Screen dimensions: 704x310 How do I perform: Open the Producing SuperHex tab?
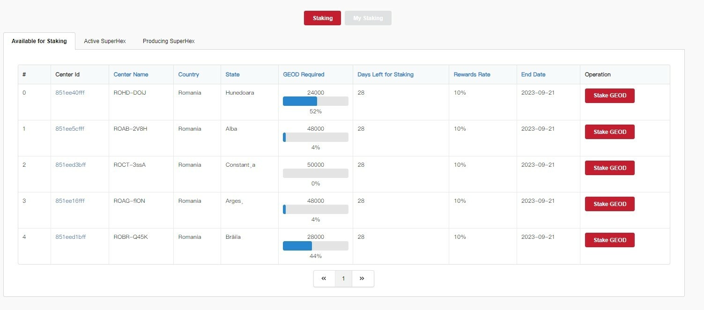[169, 41]
